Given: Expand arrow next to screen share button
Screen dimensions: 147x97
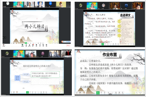Looking at the screenshot, I should tap(24, 45).
